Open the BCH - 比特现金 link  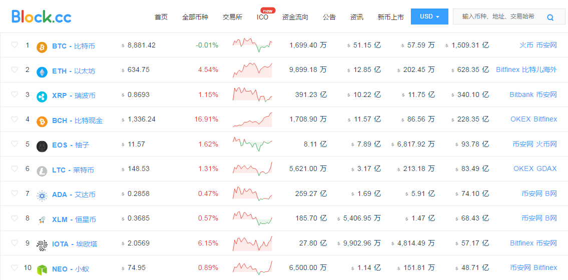pos(77,120)
